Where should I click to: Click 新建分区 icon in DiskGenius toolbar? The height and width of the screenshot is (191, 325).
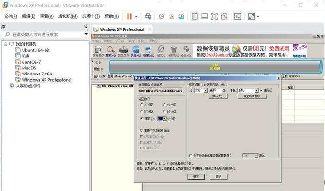point(149,51)
